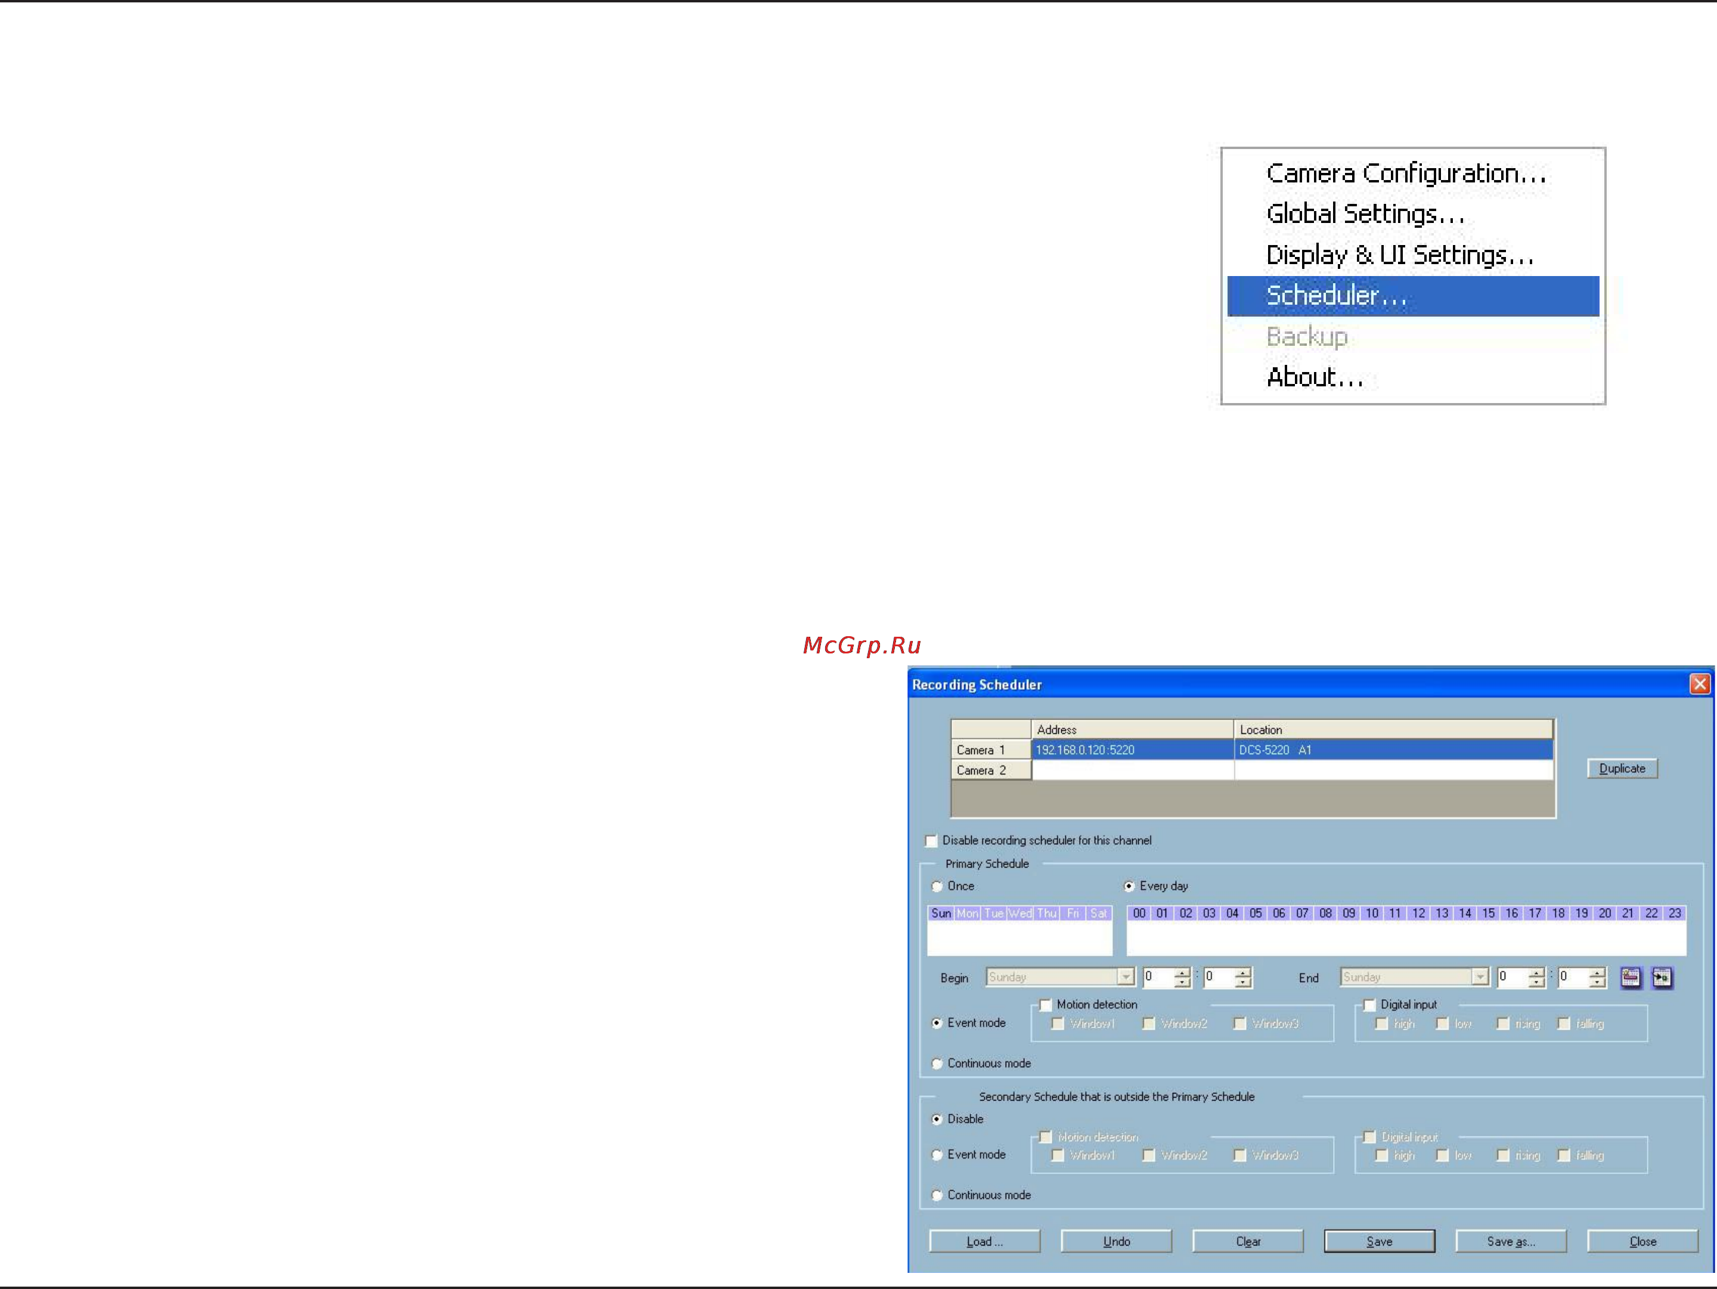
Task: Tick falling under primary Digital input
Action: [x=1563, y=1024]
